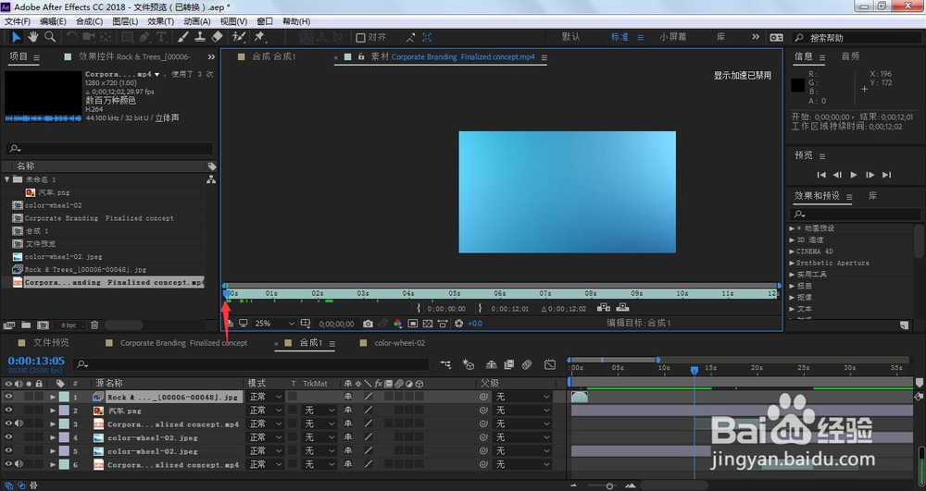The image size is (926, 491).
Task: Click the timeline current time indicator
Action: point(694,370)
